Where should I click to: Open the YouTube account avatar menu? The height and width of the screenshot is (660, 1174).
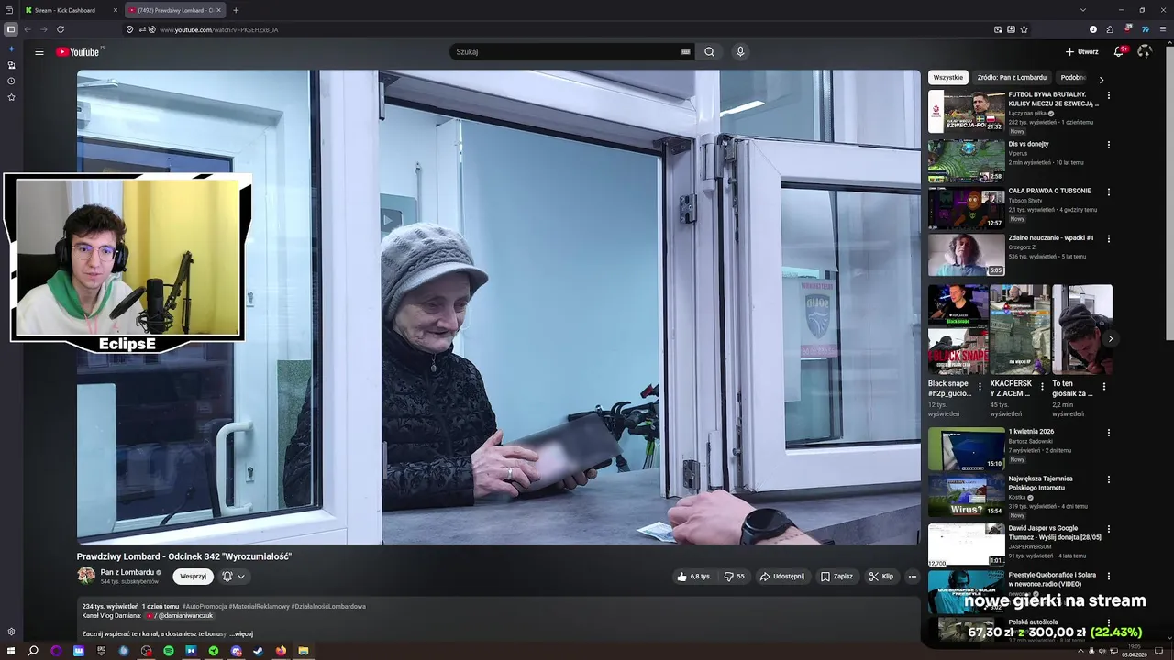(x=1145, y=52)
